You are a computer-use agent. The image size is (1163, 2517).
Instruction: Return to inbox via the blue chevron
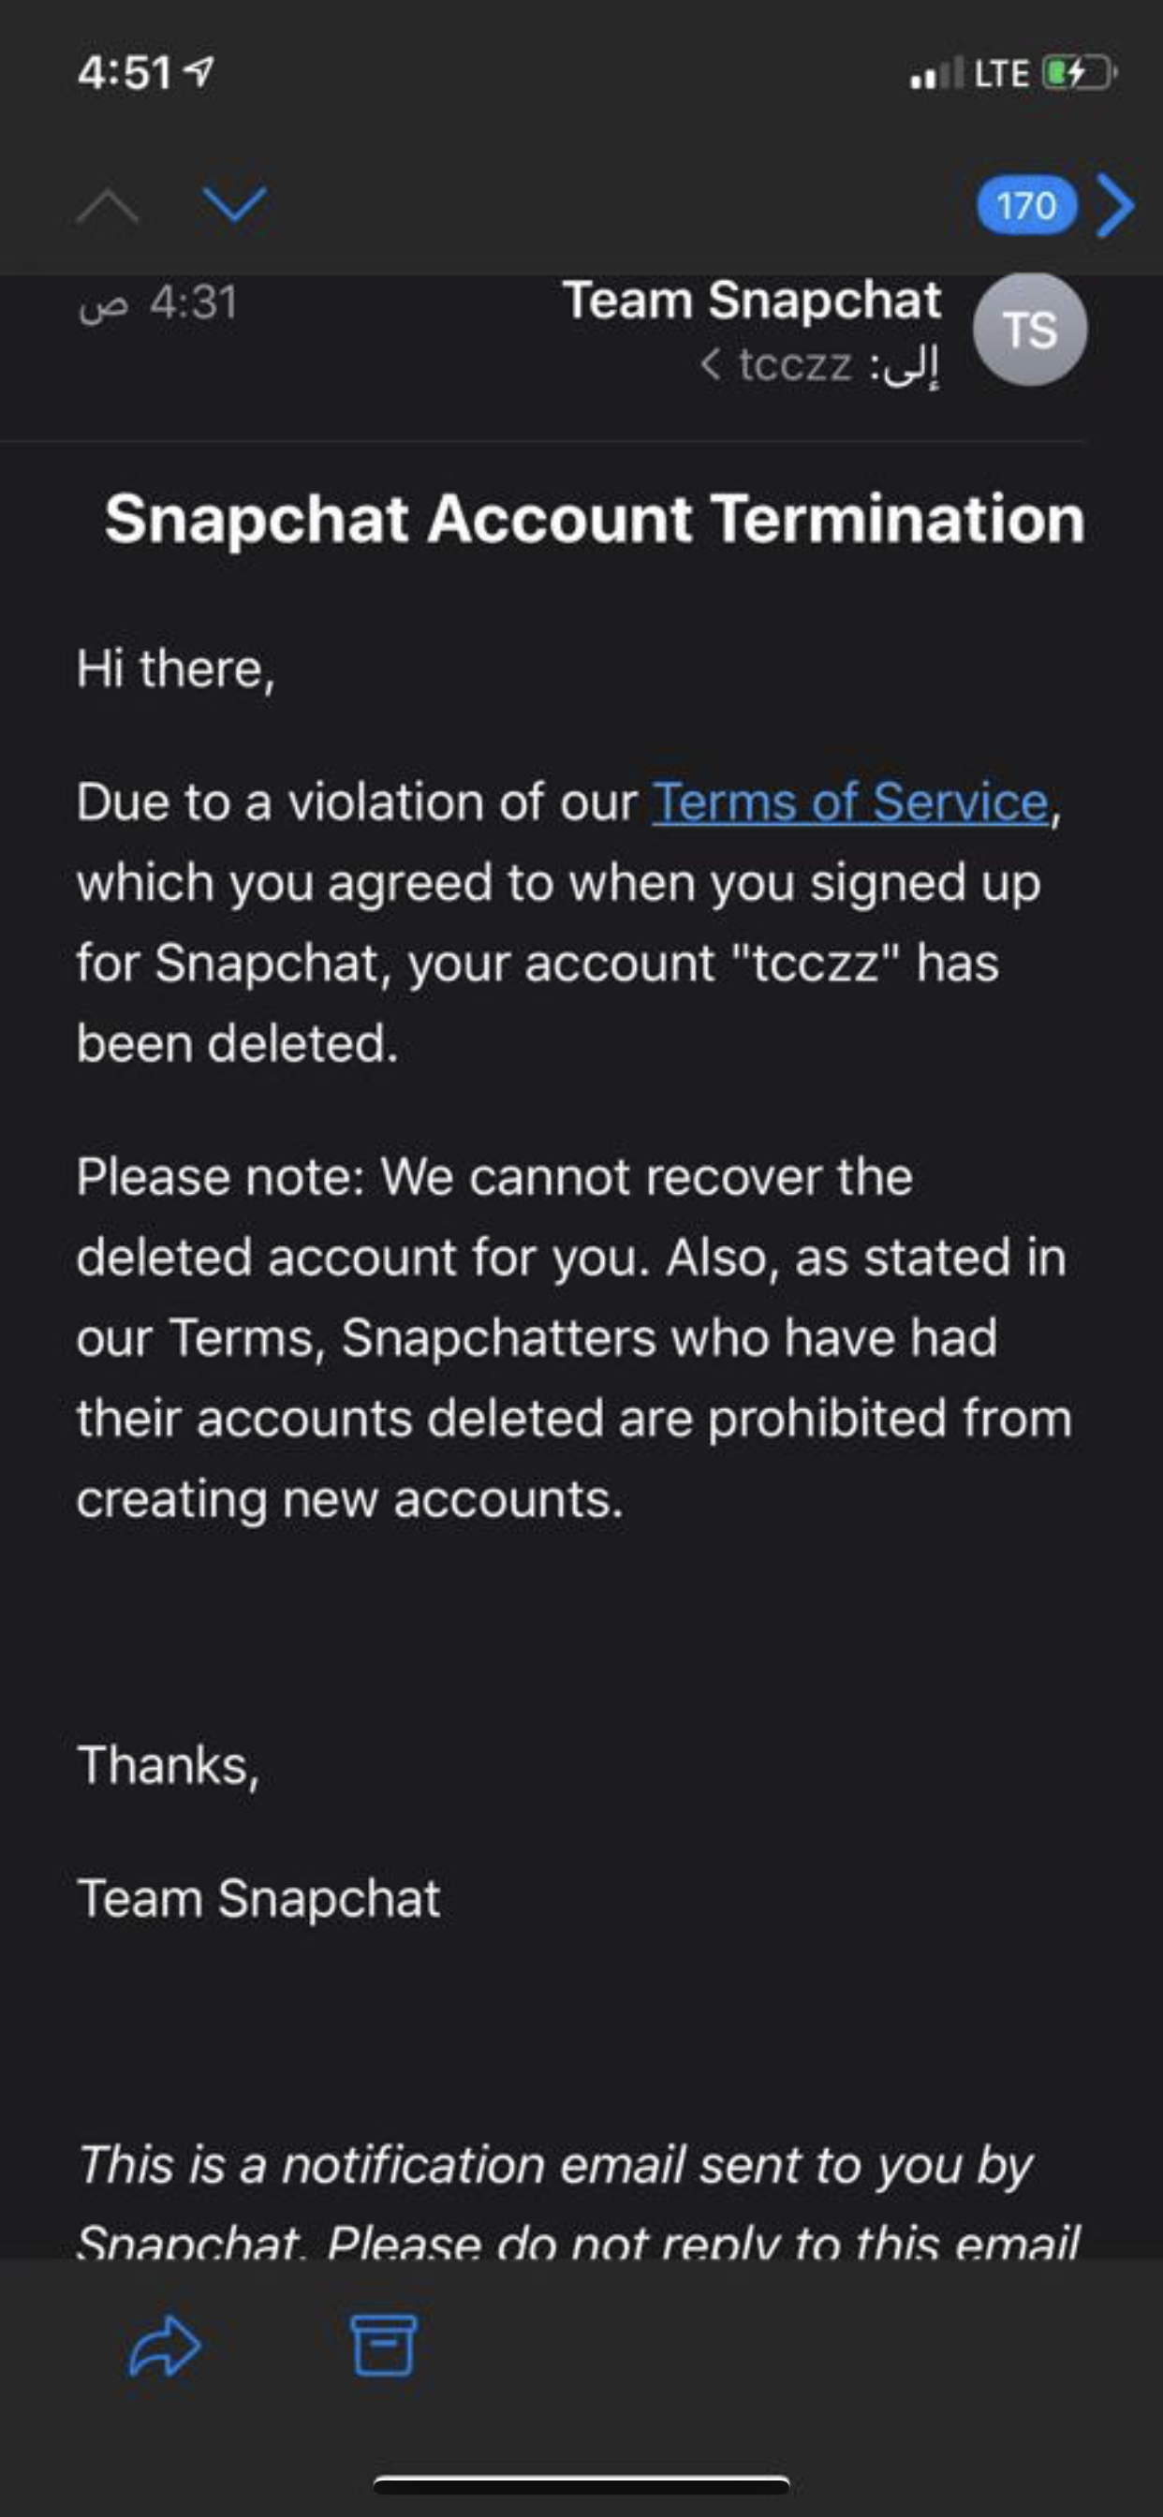coord(1114,206)
